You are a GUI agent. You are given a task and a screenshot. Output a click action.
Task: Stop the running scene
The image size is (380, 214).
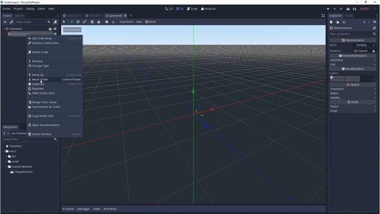click(341, 9)
